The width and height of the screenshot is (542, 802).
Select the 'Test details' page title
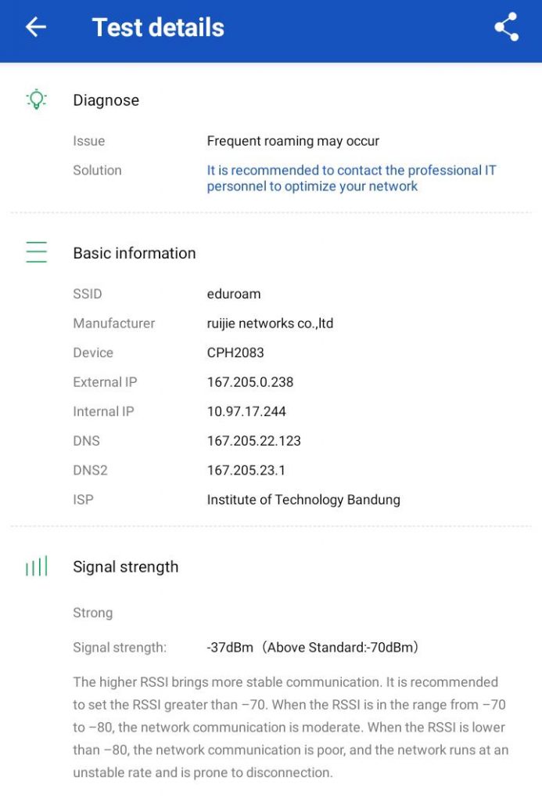click(x=158, y=27)
